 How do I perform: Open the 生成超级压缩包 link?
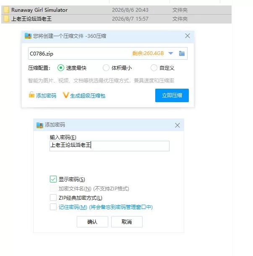pyautogui.click(x=88, y=95)
